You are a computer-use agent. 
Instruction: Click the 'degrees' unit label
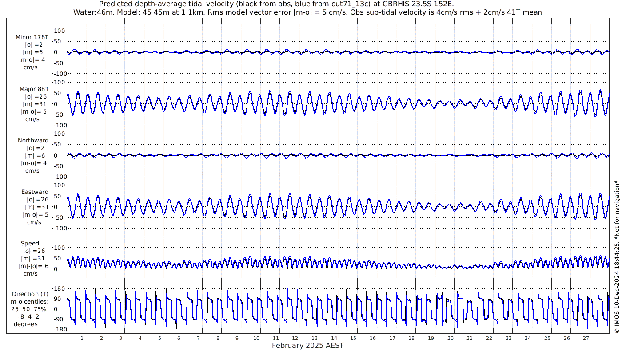pos(25,324)
